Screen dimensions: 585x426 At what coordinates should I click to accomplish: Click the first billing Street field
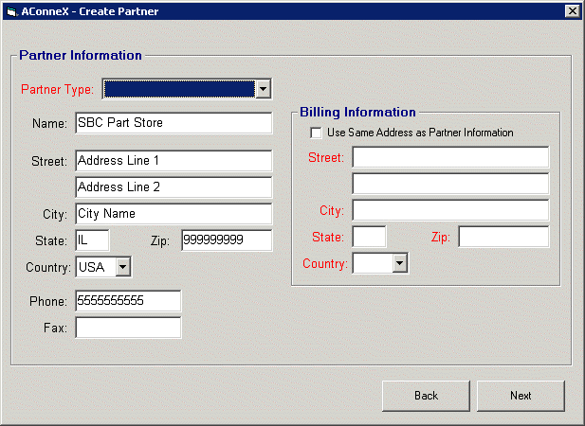click(x=450, y=157)
